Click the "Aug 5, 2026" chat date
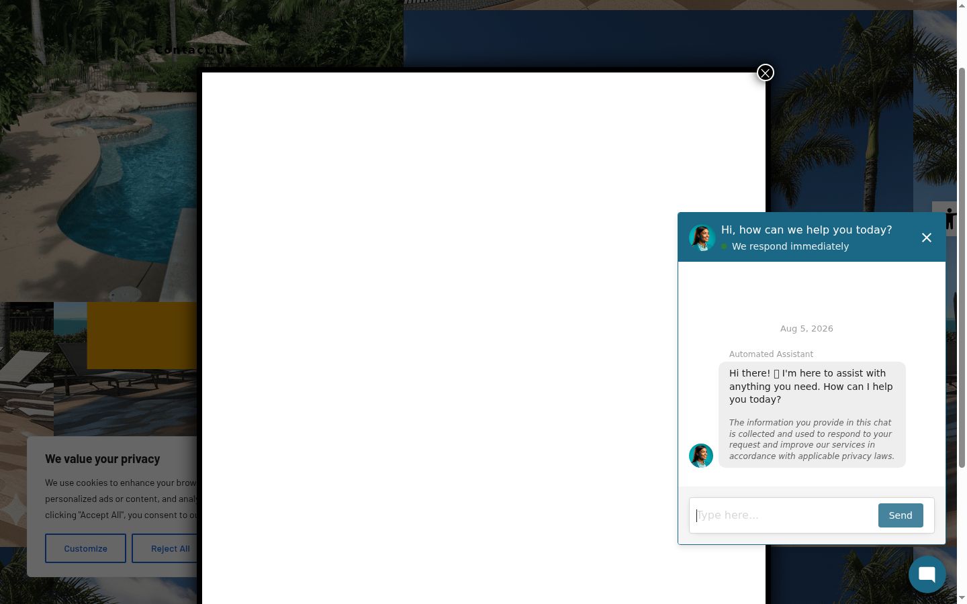 [x=807, y=329]
